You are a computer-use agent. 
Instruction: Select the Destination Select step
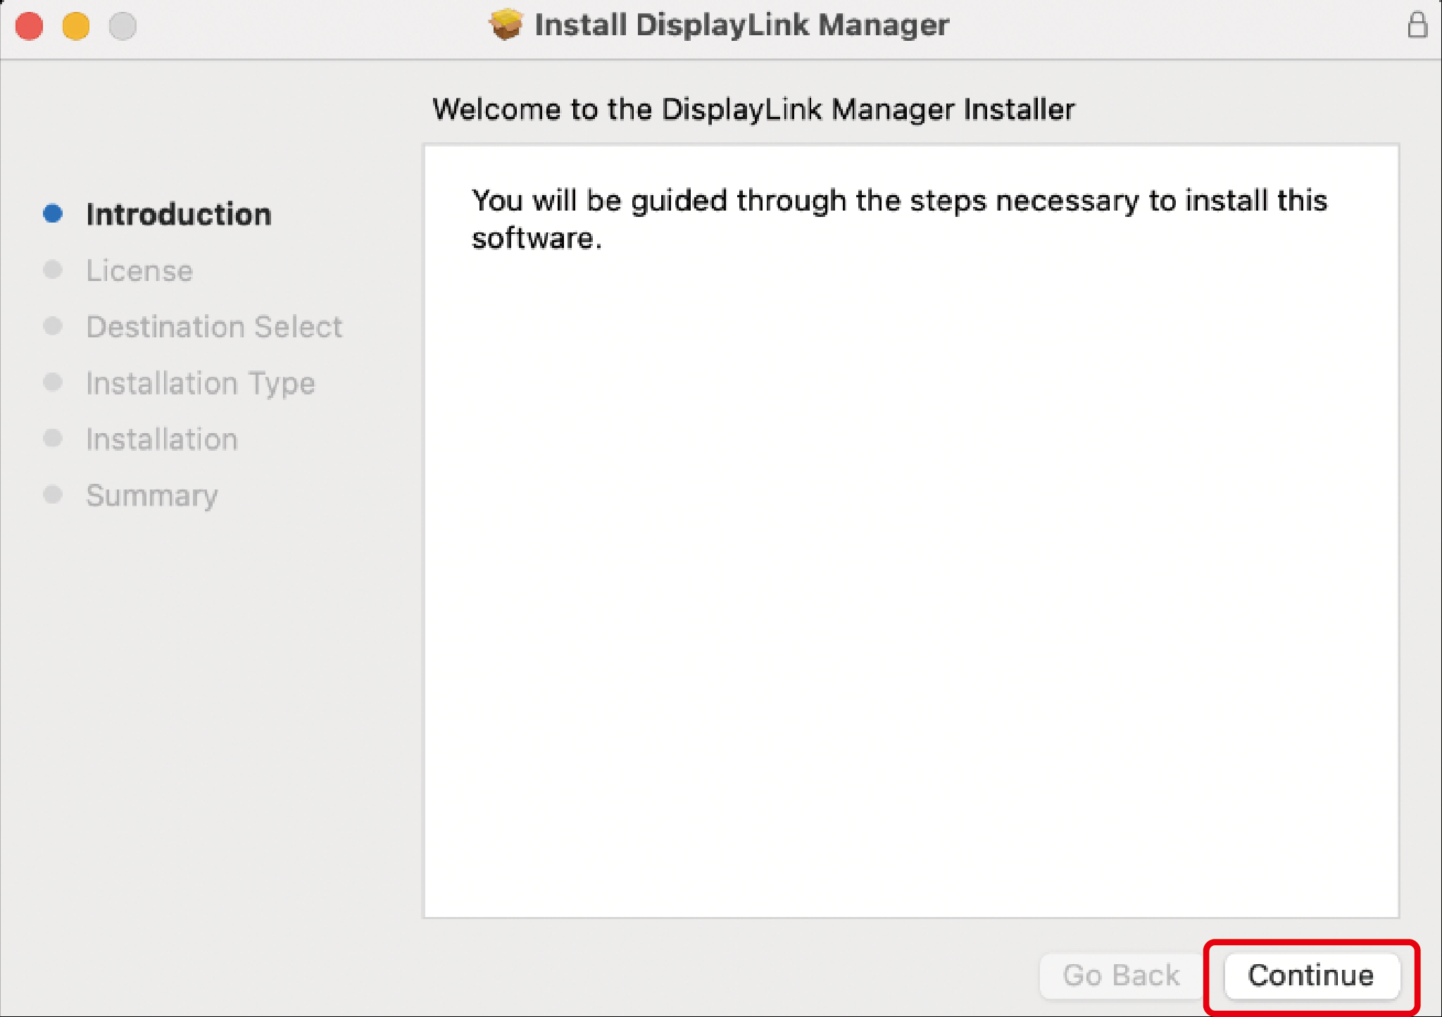point(214,327)
